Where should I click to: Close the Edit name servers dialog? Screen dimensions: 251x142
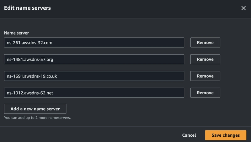tap(243, 8)
